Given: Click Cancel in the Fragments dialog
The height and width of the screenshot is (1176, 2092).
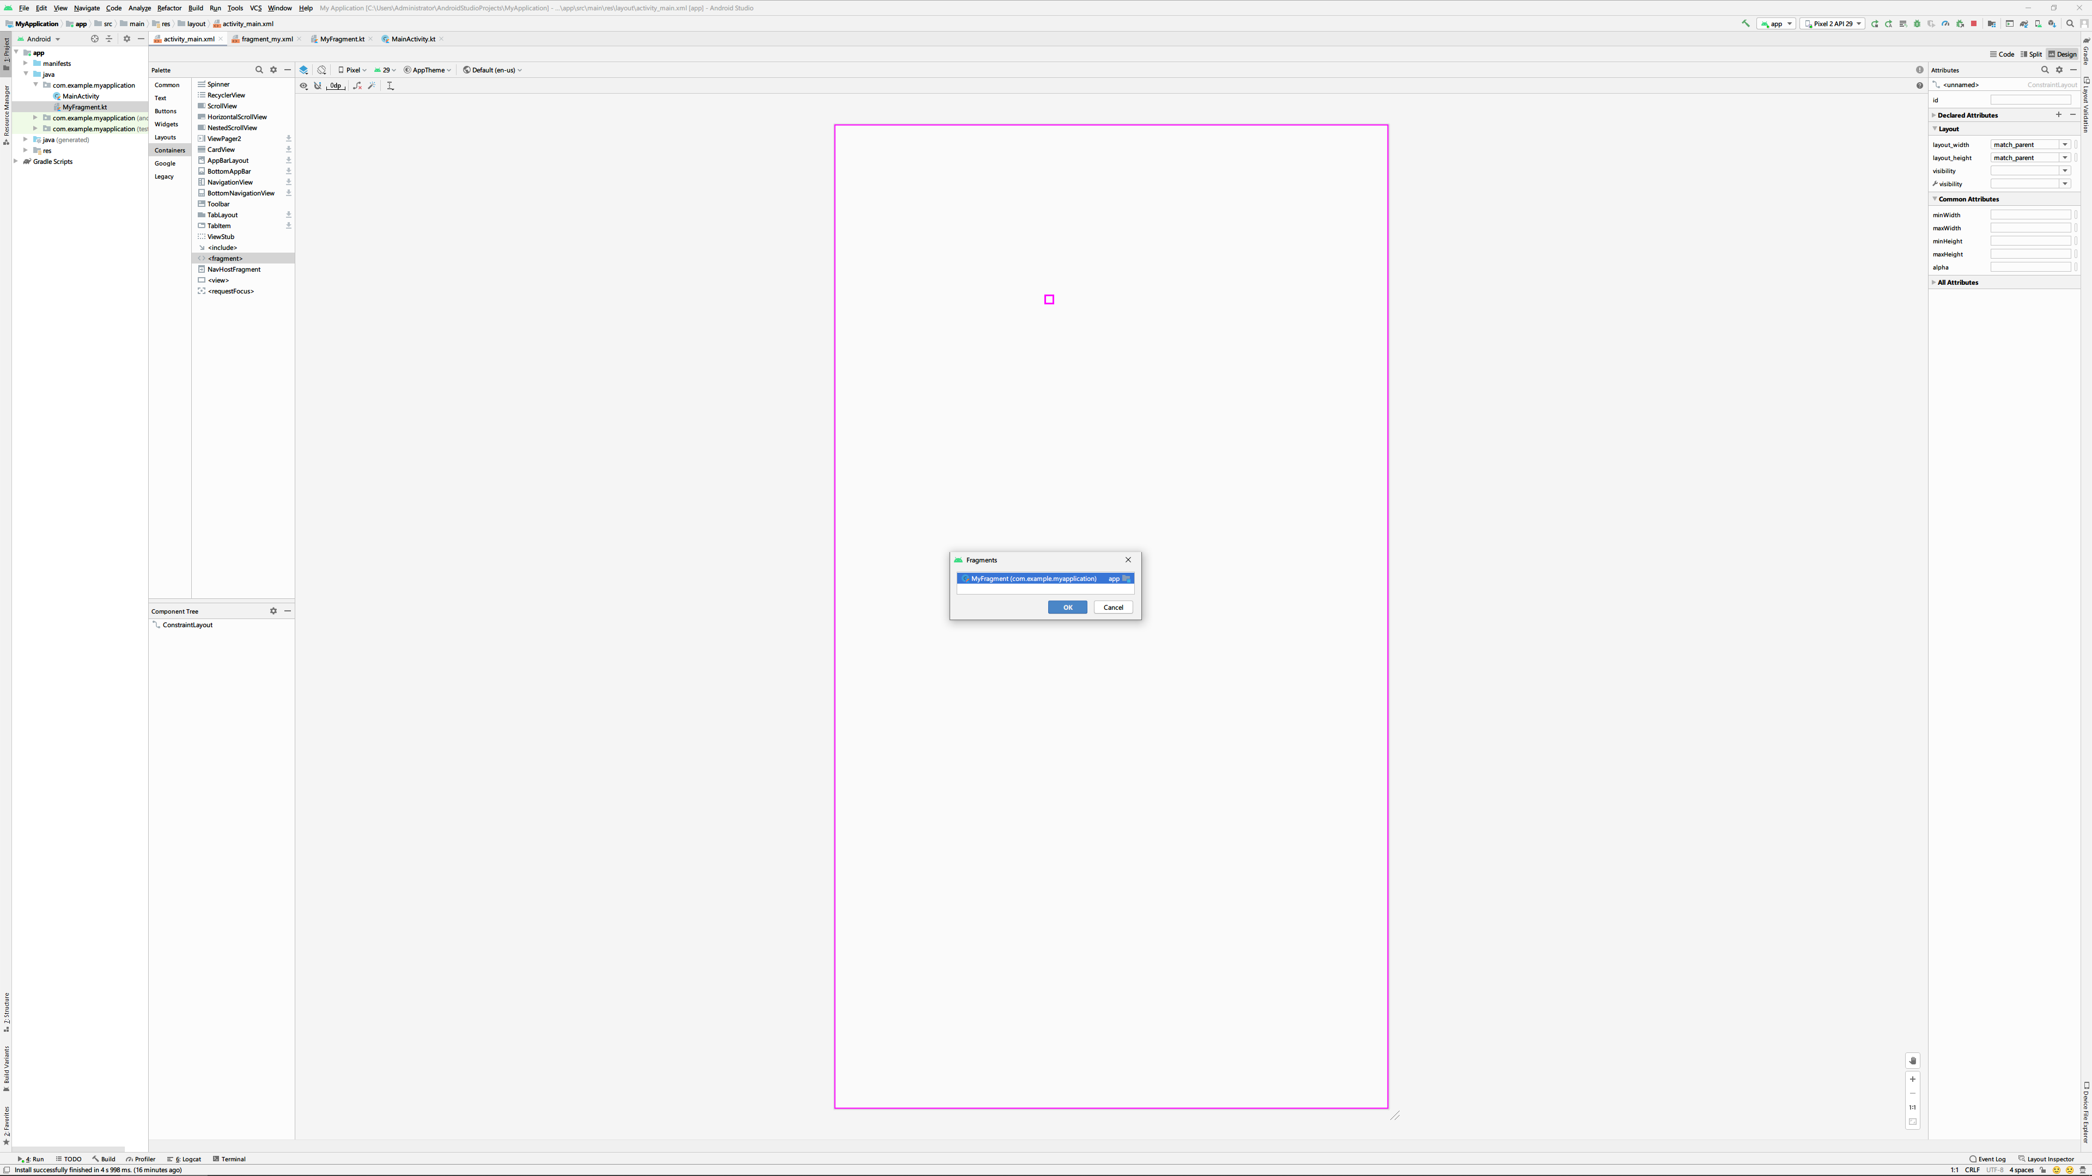Looking at the screenshot, I should click(1112, 607).
